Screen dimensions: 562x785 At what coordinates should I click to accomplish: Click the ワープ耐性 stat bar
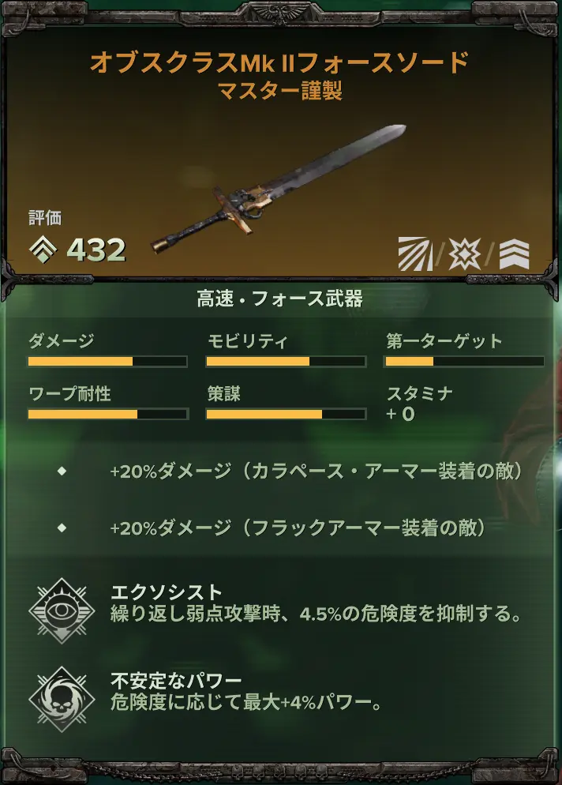coord(107,414)
